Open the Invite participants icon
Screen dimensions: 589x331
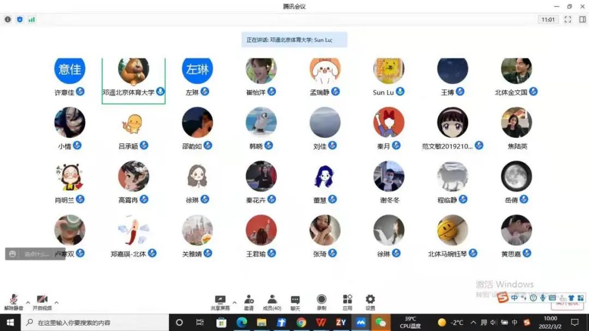click(x=249, y=303)
